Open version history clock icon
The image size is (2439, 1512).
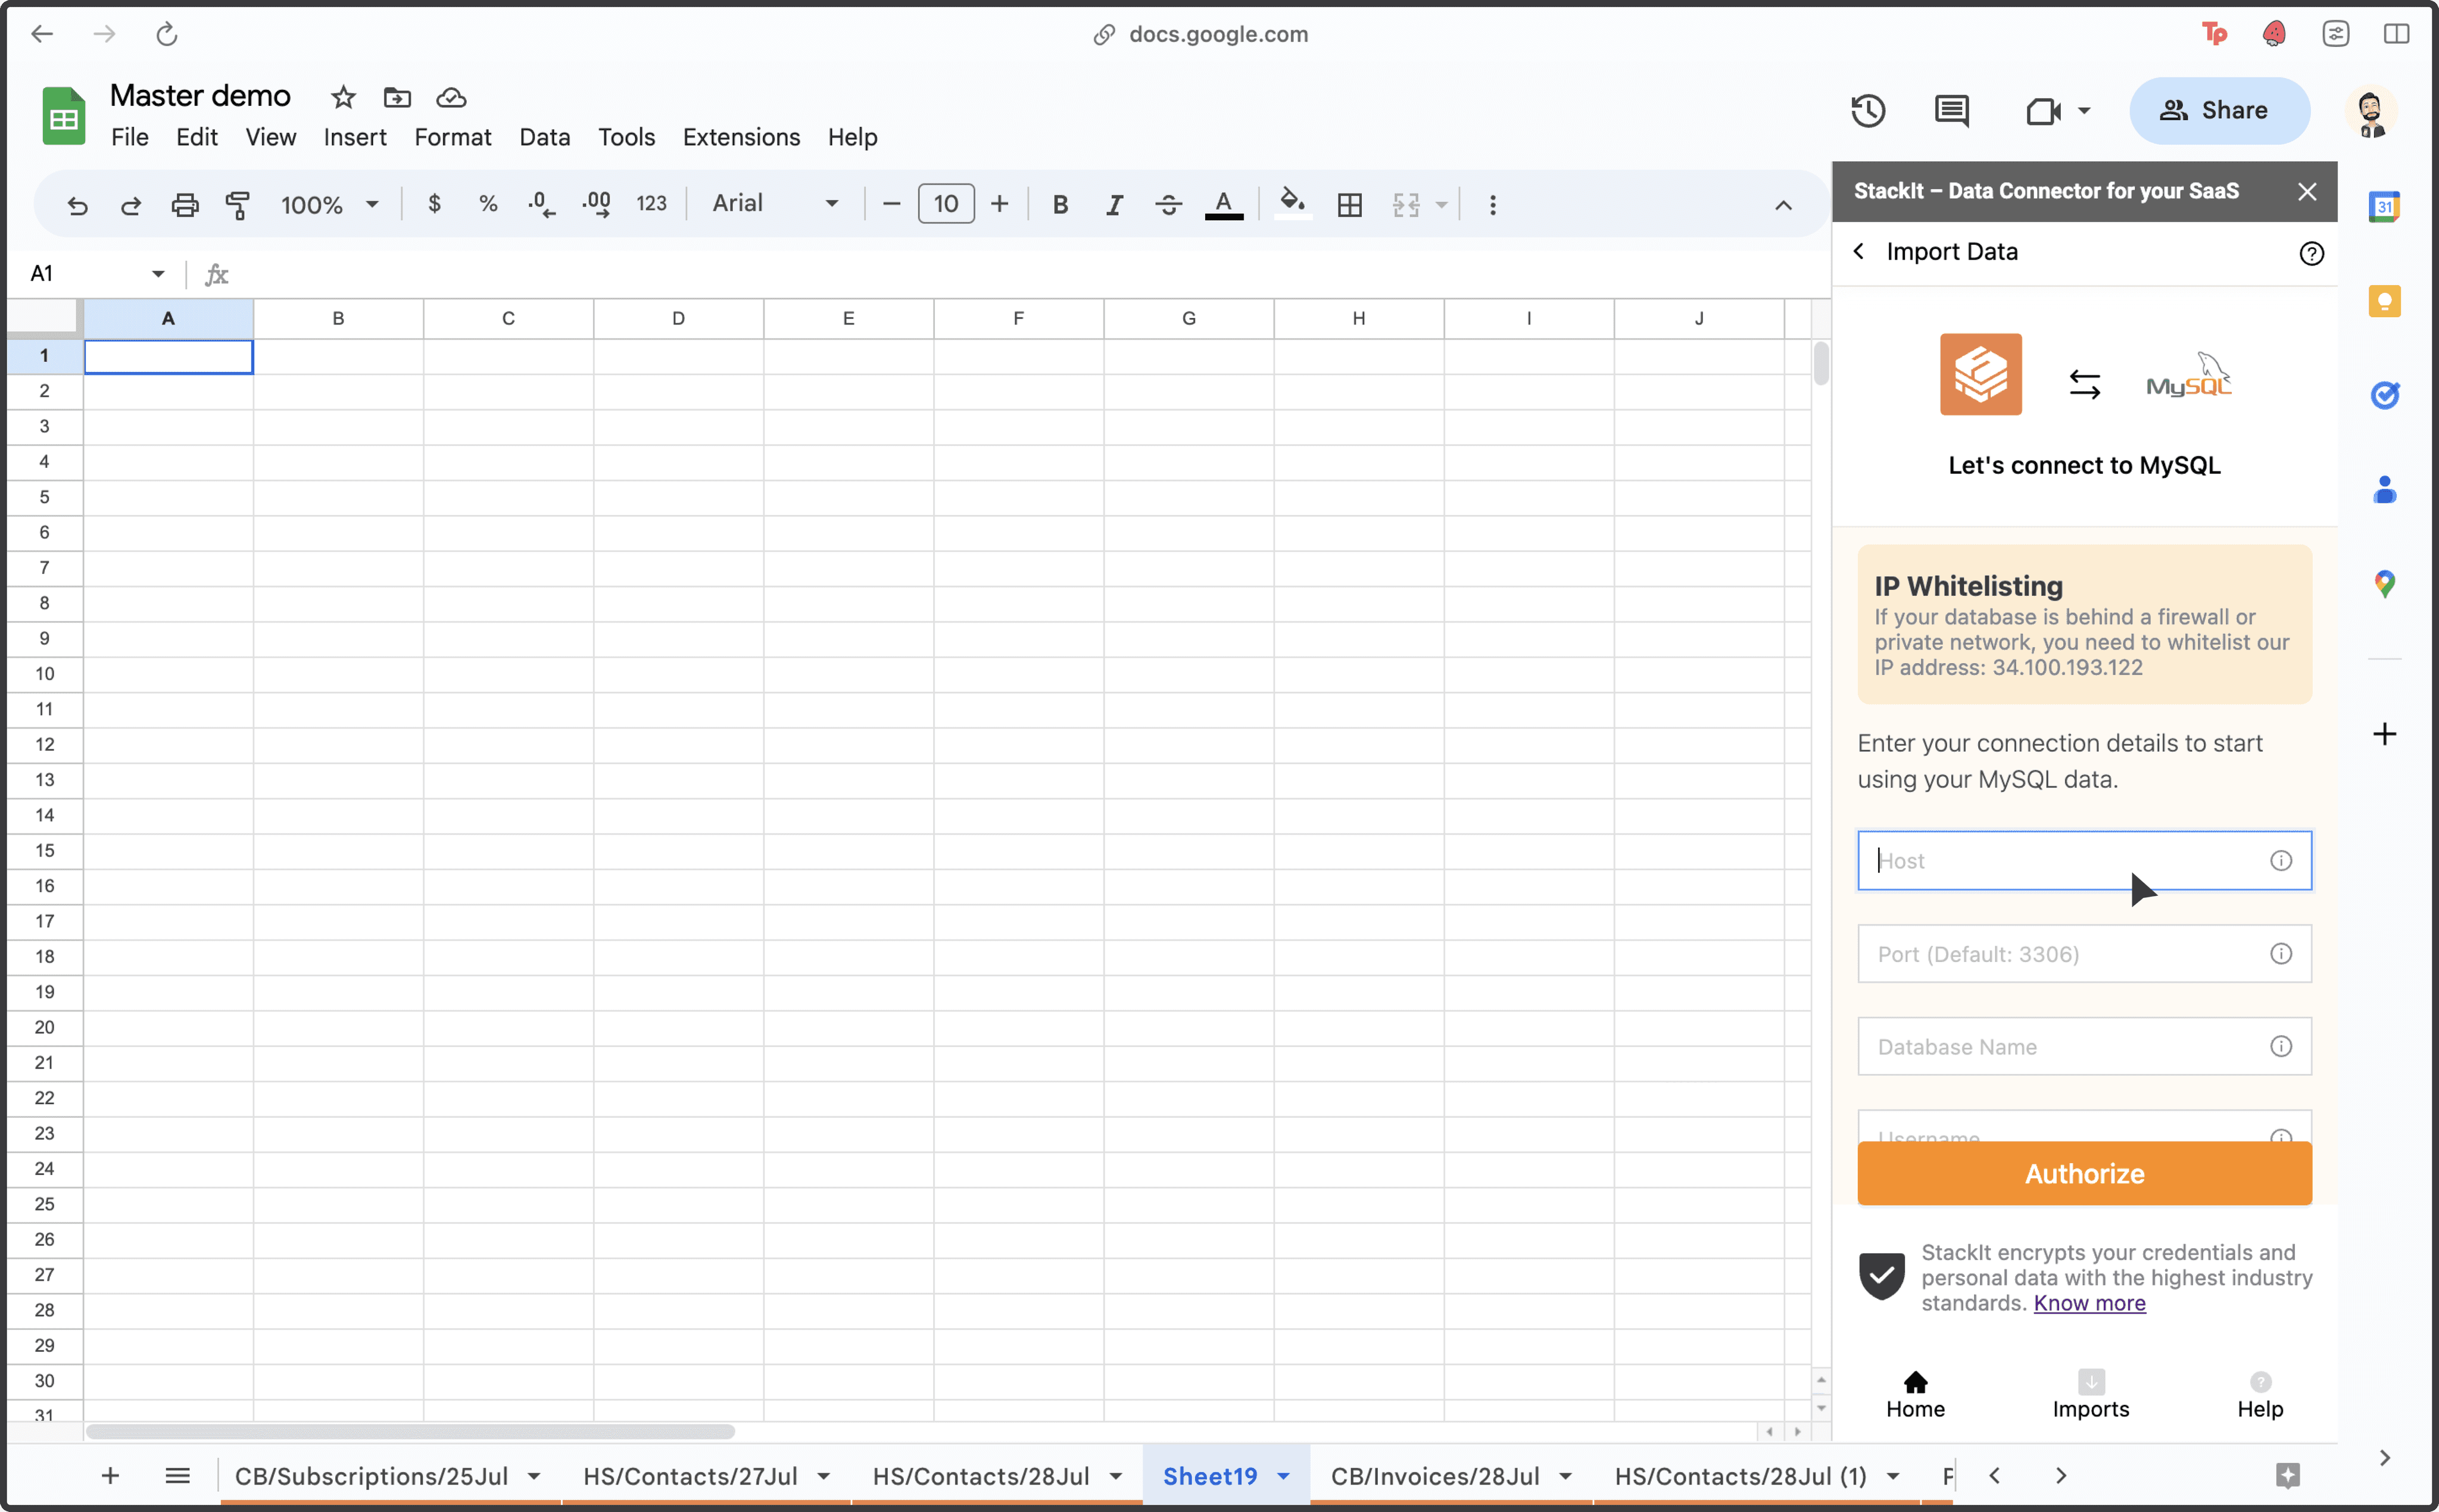(1867, 110)
